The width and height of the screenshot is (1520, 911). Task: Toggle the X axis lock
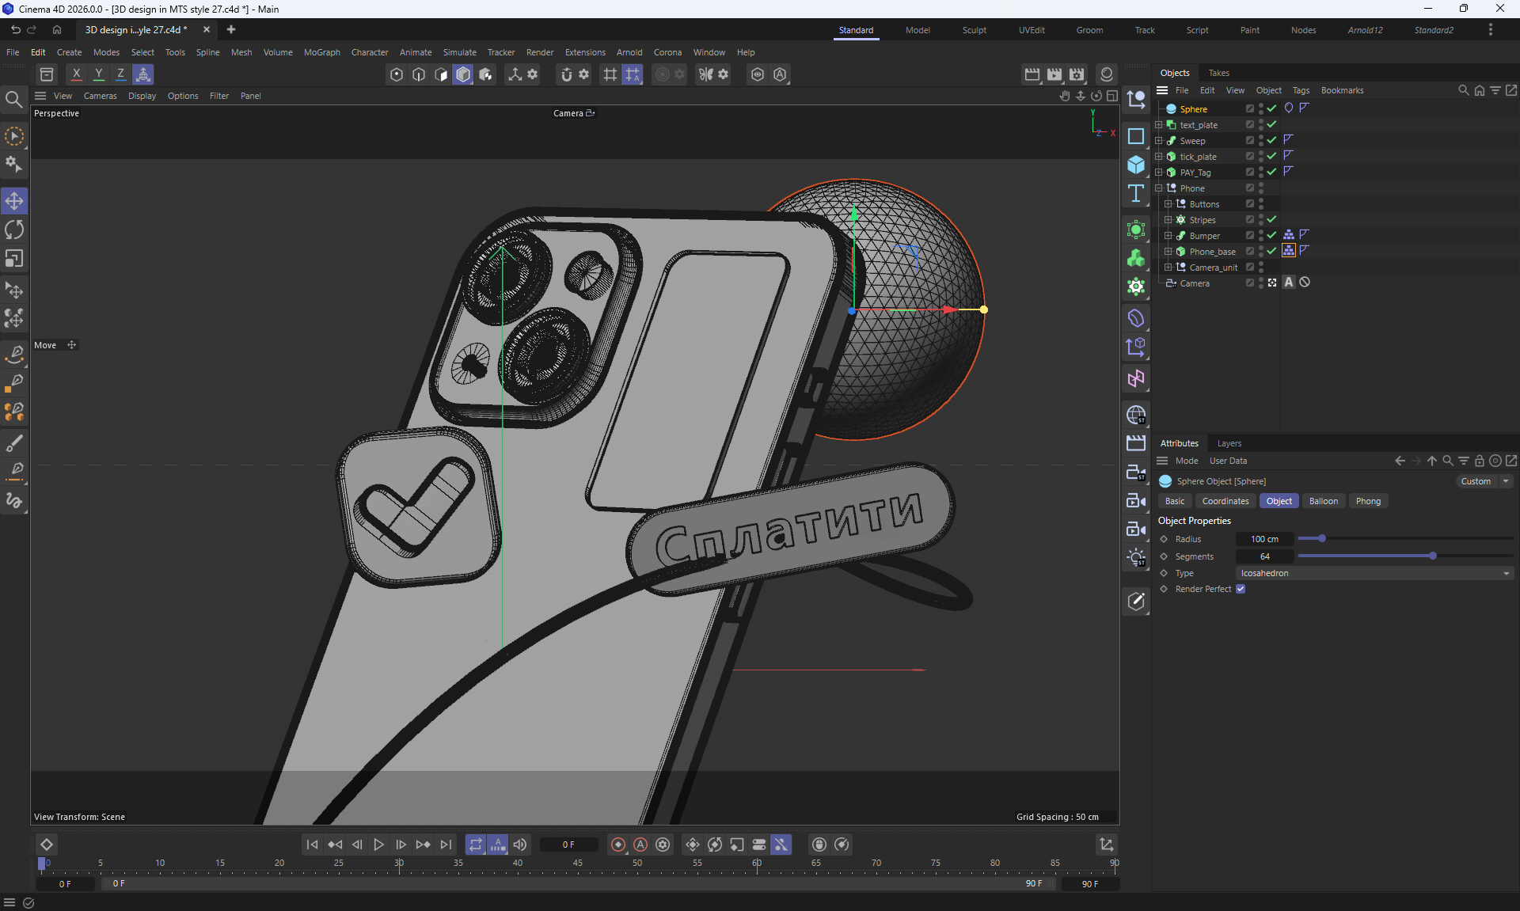(x=76, y=74)
